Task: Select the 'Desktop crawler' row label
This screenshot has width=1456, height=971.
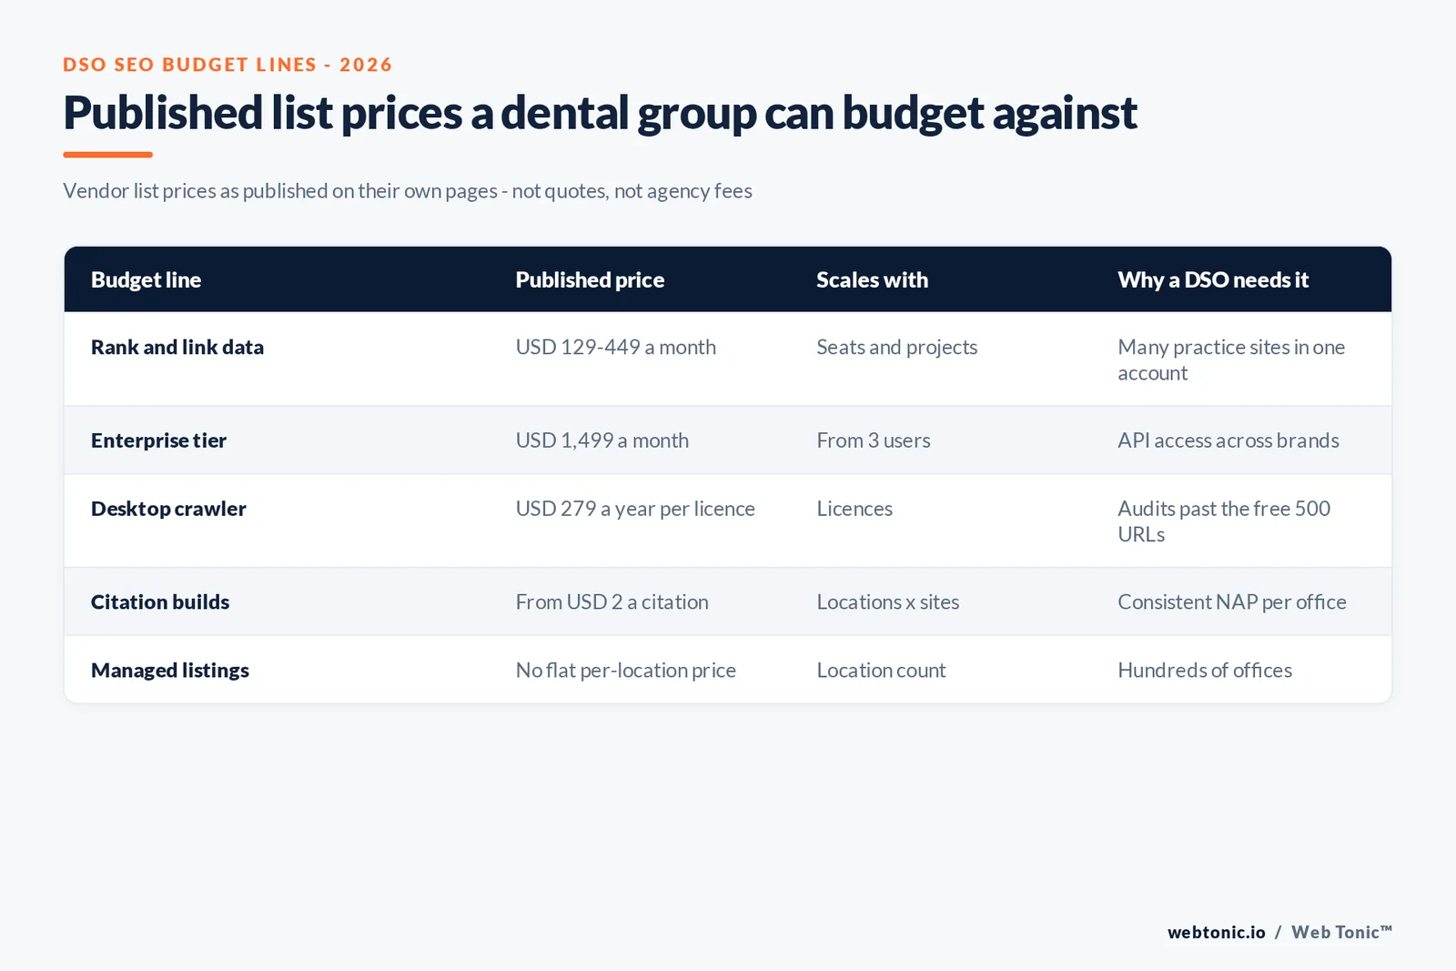Action: click(168, 509)
